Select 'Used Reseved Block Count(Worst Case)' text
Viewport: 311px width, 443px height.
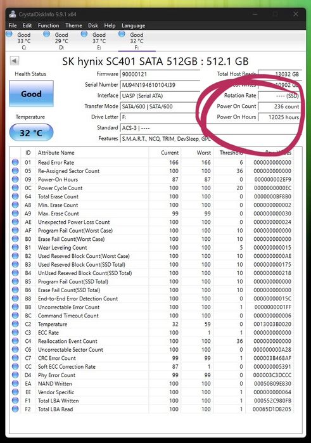(x=84, y=256)
